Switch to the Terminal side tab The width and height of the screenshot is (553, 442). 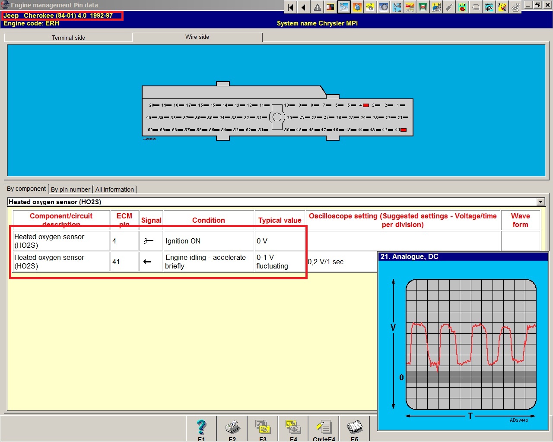click(68, 38)
